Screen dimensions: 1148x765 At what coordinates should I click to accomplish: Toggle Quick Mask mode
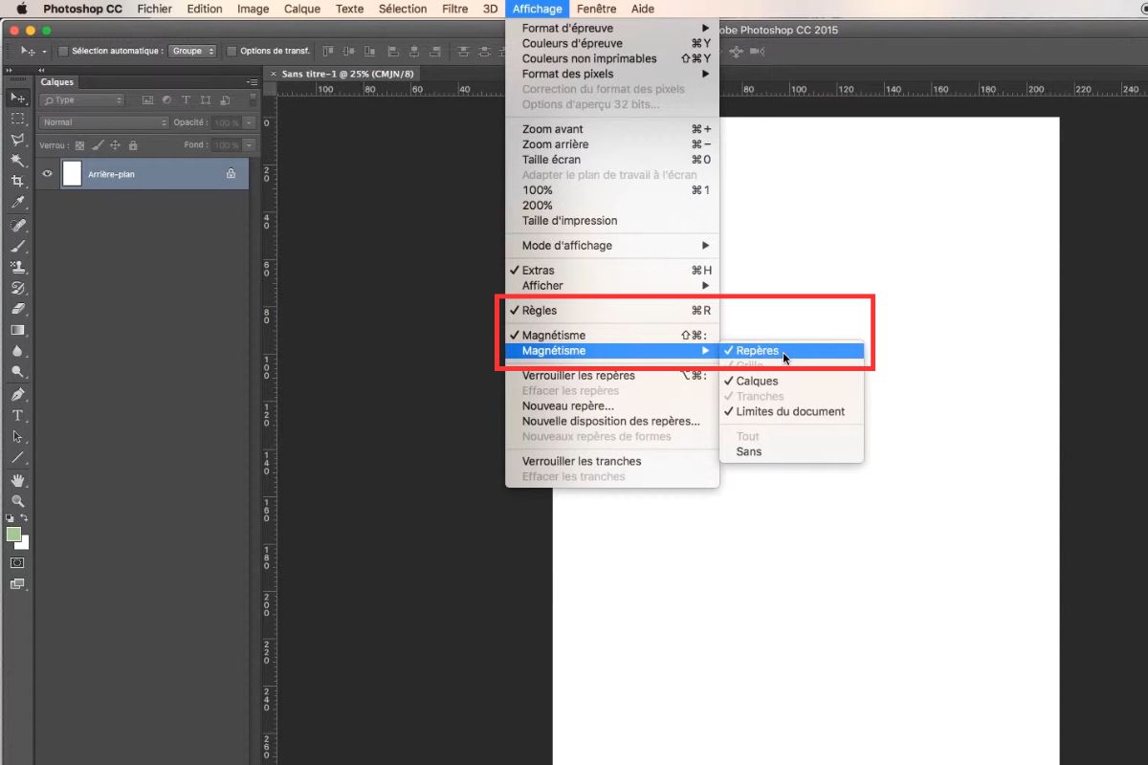click(x=17, y=563)
